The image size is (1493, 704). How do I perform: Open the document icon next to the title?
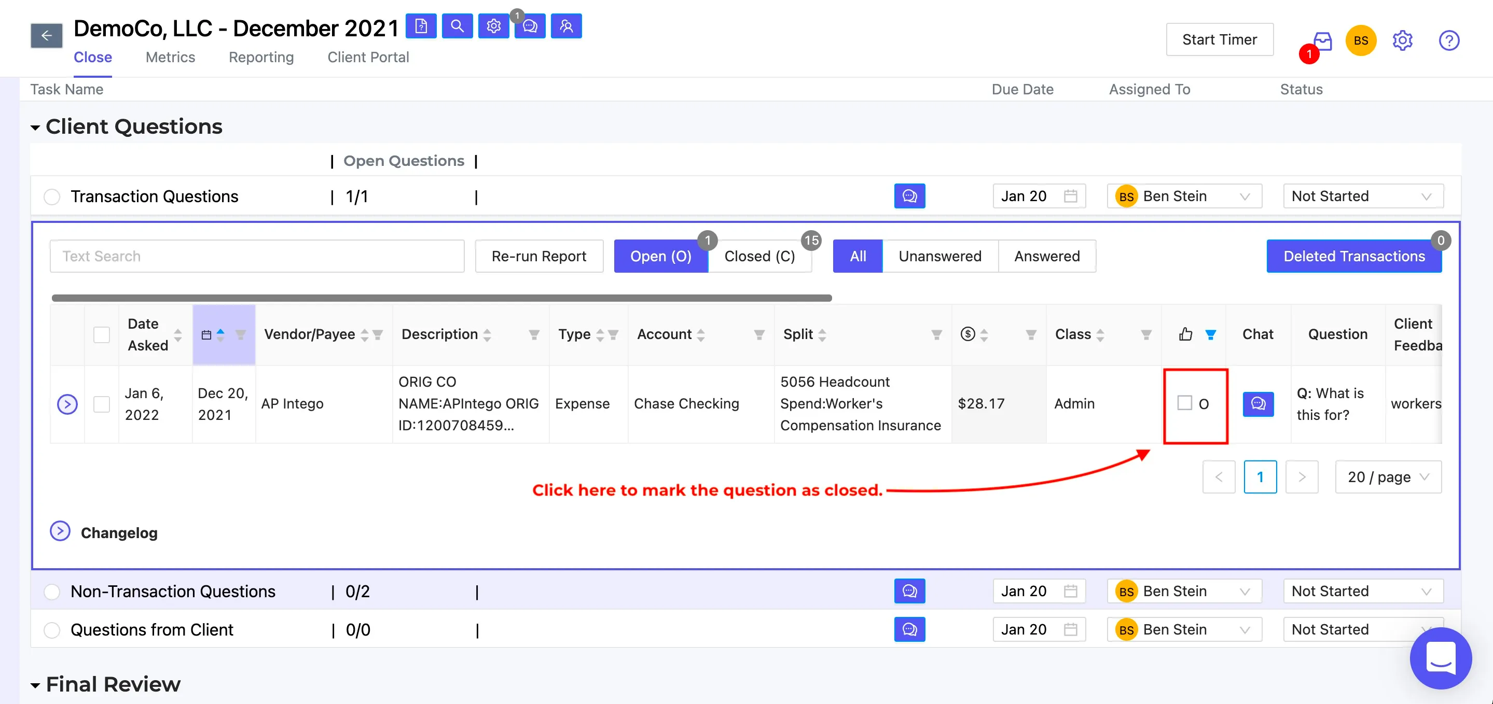click(x=421, y=26)
